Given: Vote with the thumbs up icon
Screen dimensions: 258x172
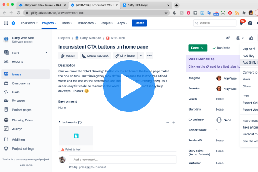Looking at the screenshot, I should (x=251, y=38).
